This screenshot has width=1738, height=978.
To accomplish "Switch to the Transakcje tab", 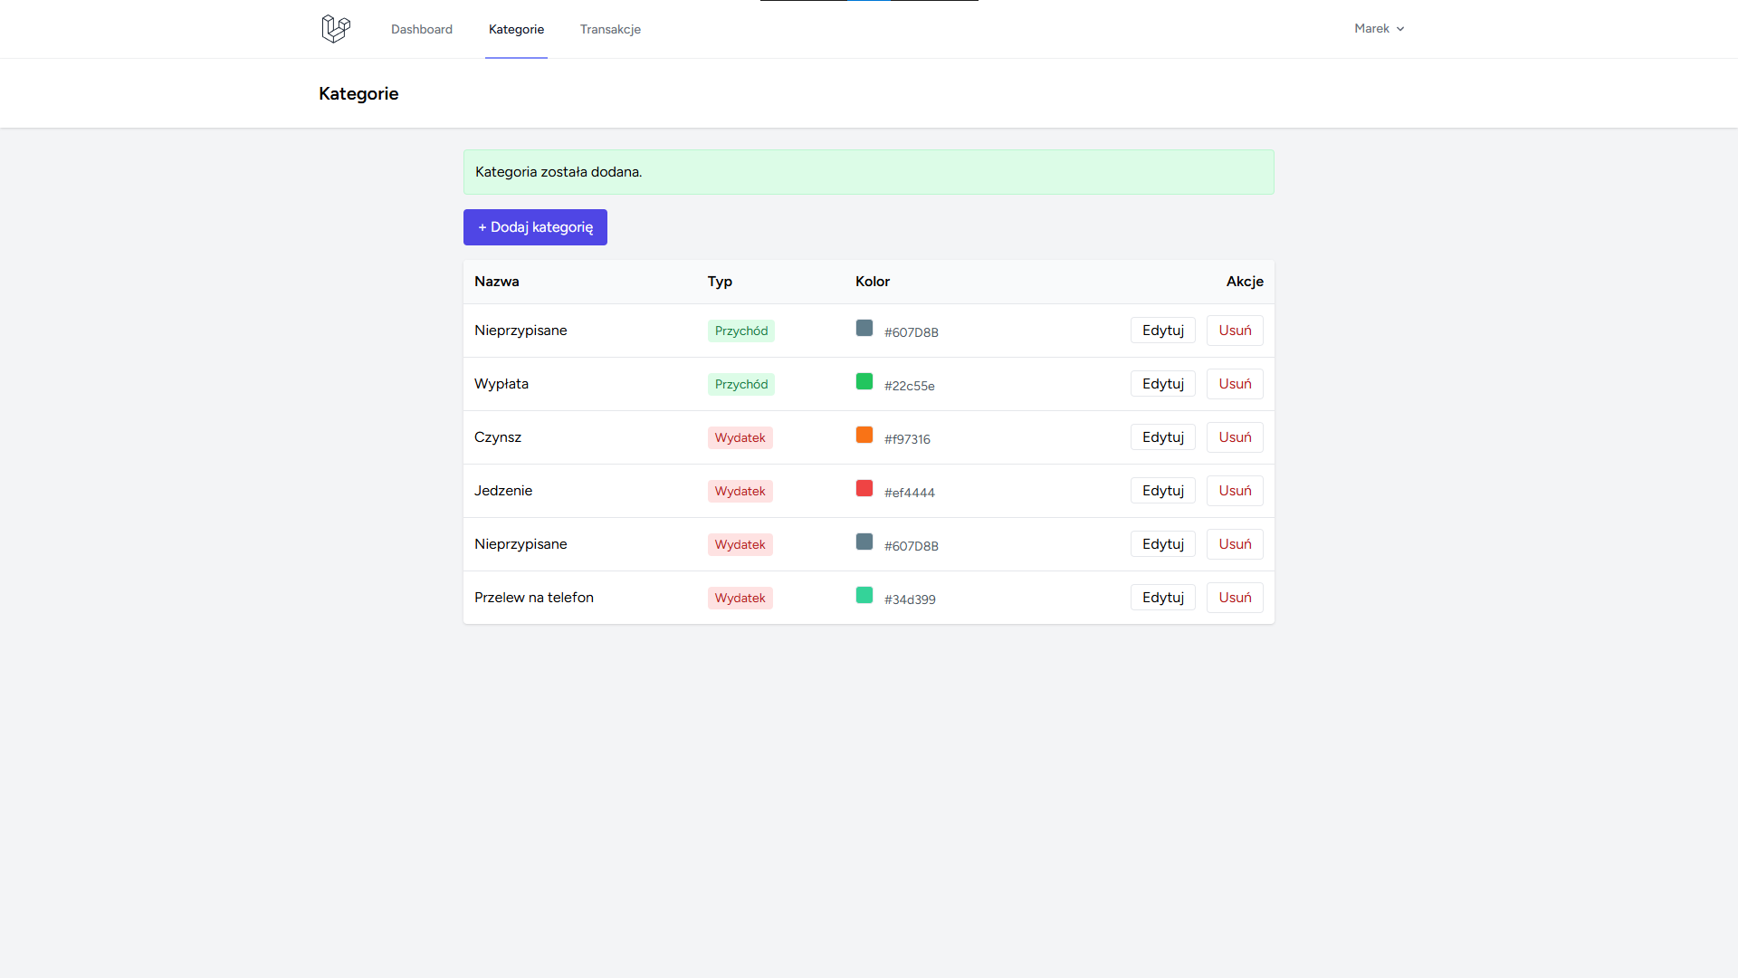I will pyautogui.click(x=610, y=29).
